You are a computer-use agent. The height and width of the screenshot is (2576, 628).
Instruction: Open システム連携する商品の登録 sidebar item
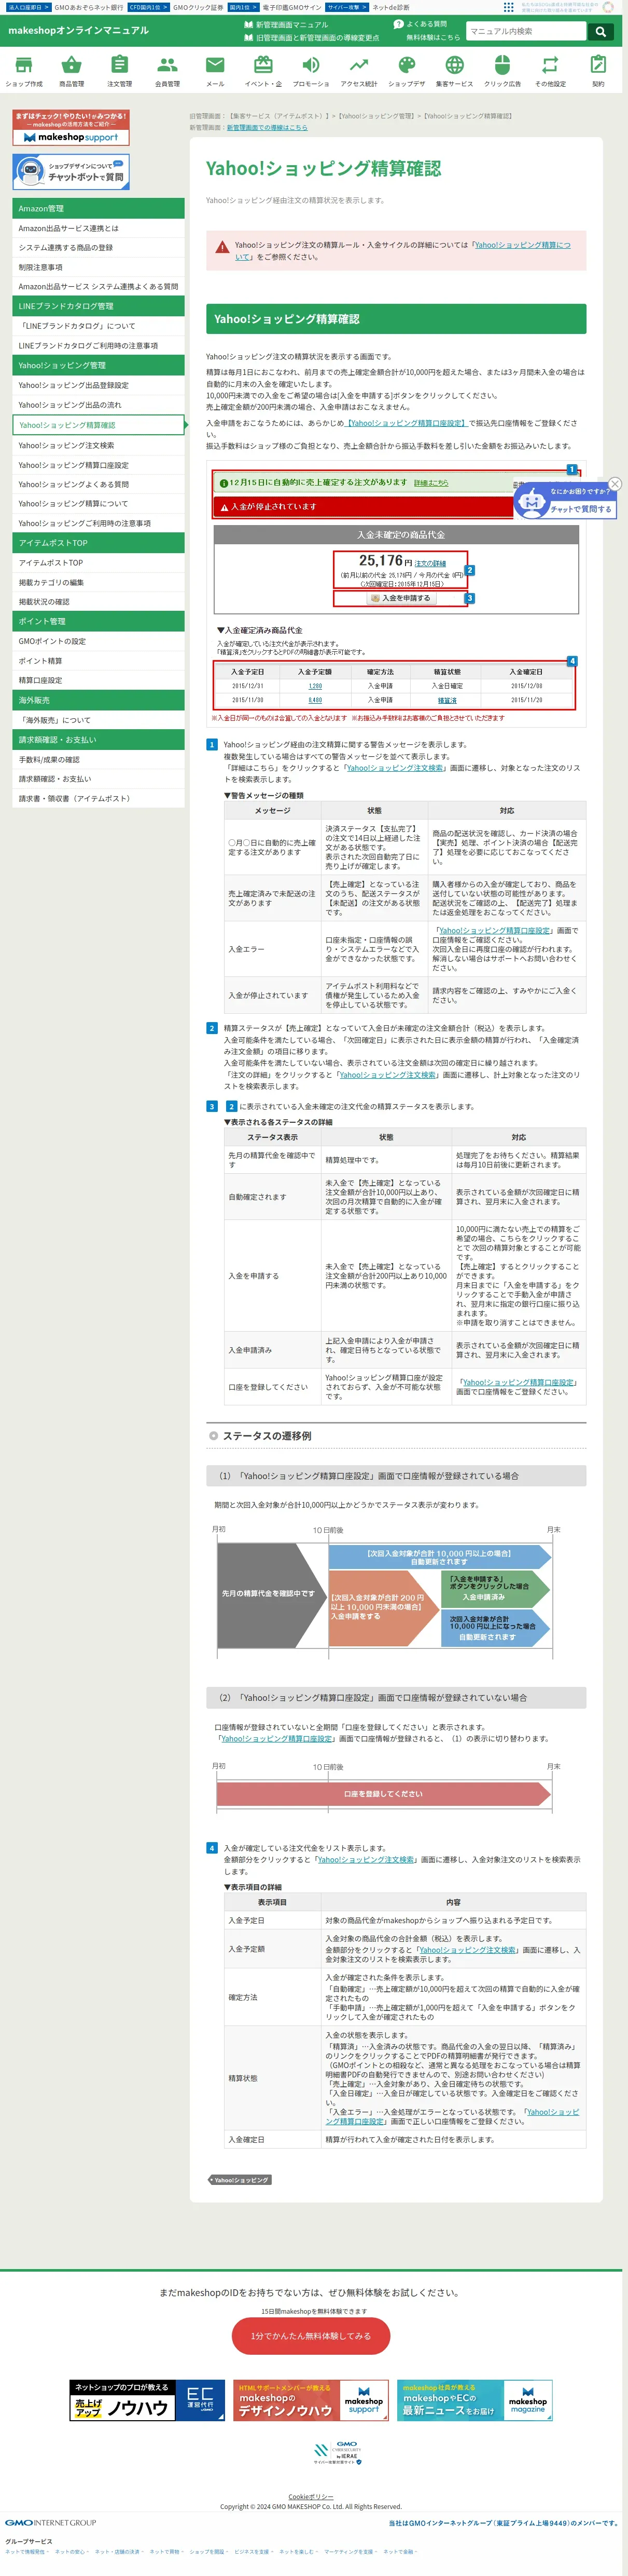click(x=99, y=248)
